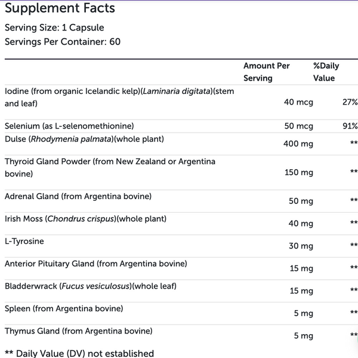The height and width of the screenshot is (358, 358).
Task: Select the Dulse (Rhodymenia palmata) ingredient
Action: [x=84, y=139]
